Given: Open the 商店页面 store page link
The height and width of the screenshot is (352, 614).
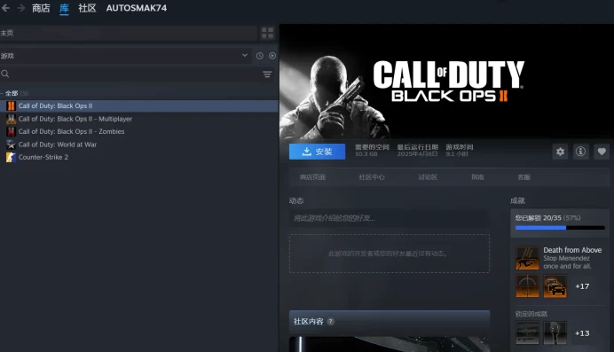Looking at the screenshot, I should [312, 177].
